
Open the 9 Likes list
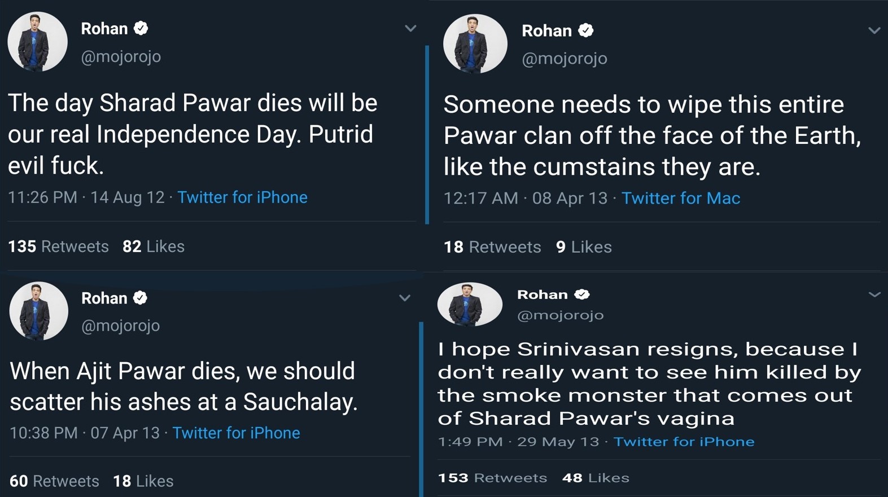(x=584, y=247)
